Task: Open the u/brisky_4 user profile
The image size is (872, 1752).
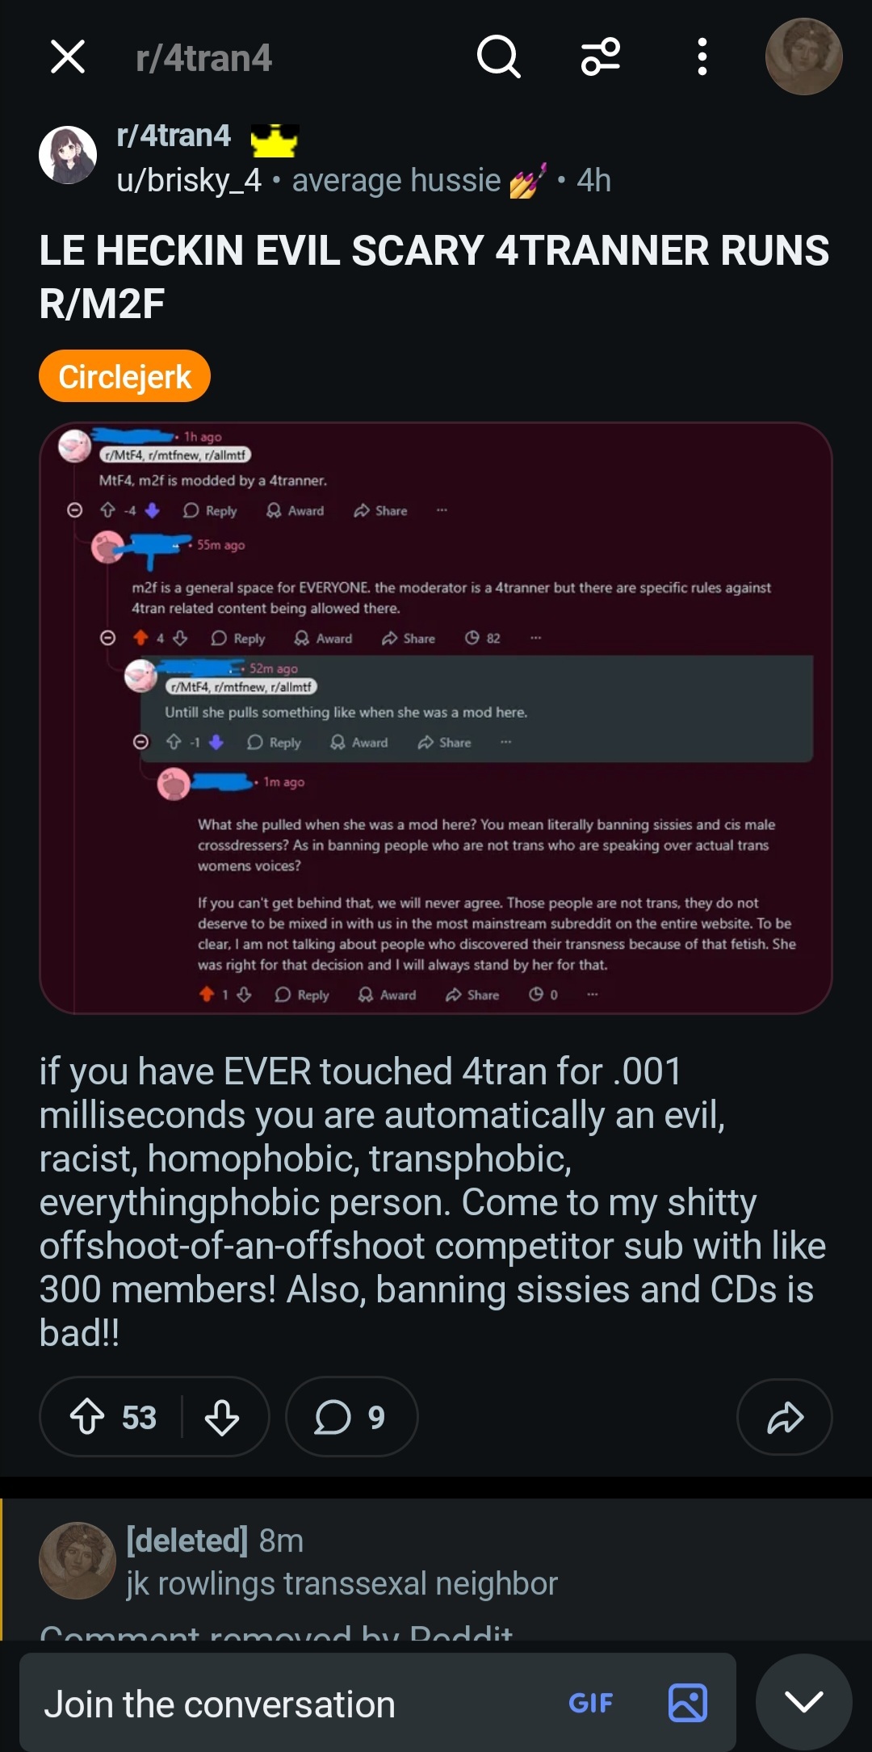Action: pyautogui.click(x=189, y=181)
